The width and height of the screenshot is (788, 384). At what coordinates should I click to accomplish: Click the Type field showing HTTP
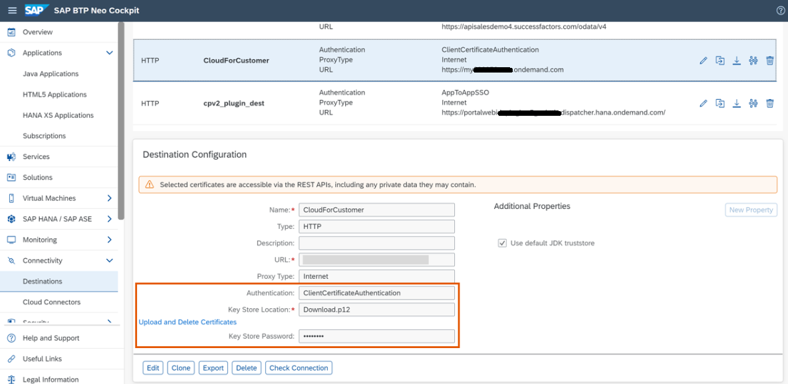[376, 226]
